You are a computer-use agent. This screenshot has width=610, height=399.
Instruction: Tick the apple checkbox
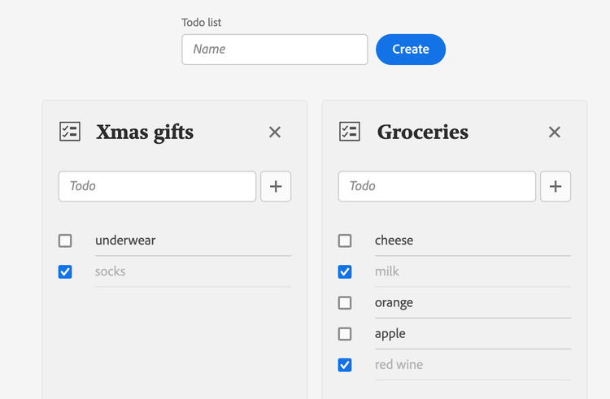pos(345,334)
